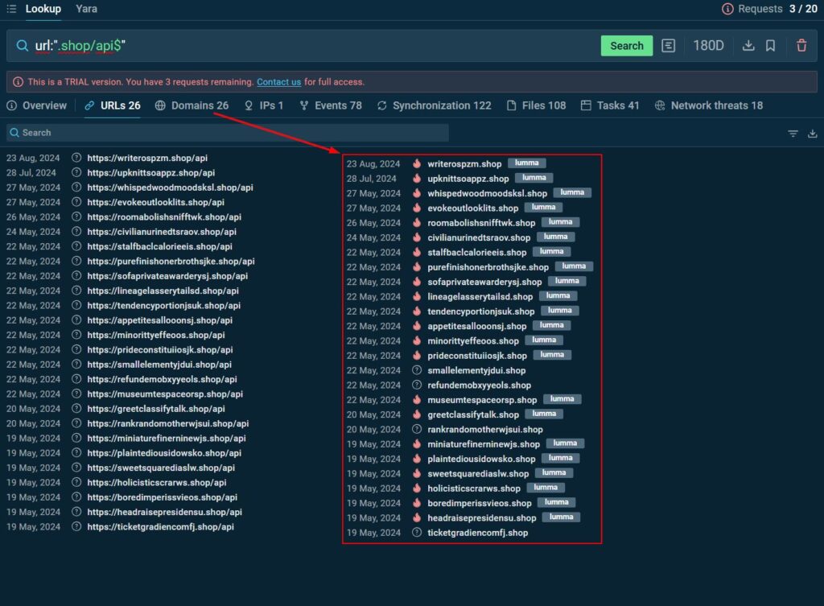
Task: Open the upknittsoappz.shop/api URL entry
Action: tap(150, 172)
